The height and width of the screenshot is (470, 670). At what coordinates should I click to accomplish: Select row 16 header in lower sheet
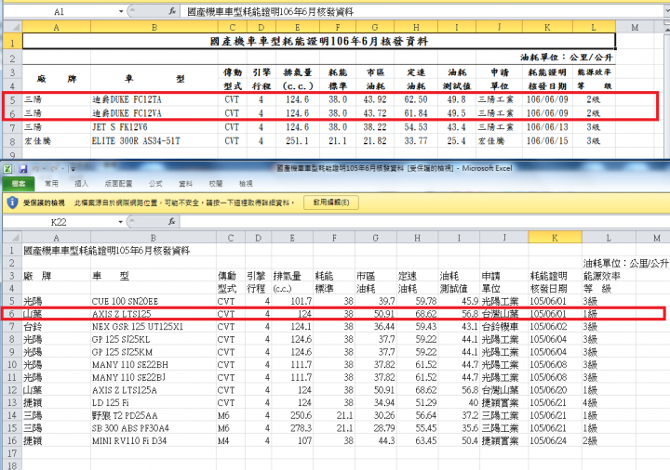point(12,440)
